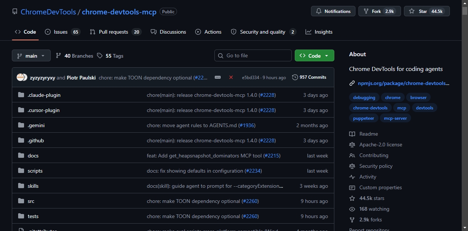Select the devtools topic tag
Screen dimensions: 468x231
click(x=424, y=108)
